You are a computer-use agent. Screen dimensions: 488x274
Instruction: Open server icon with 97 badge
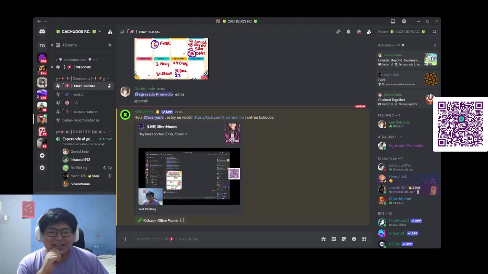pos(42,131)
